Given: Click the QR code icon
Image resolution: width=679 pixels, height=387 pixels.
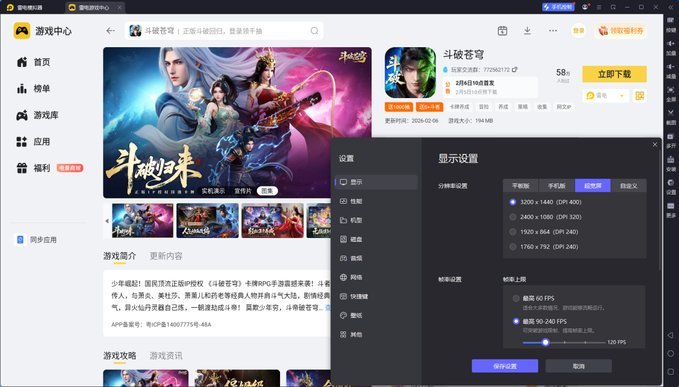Looking at the screenshot, I should [x=639, y=95].
